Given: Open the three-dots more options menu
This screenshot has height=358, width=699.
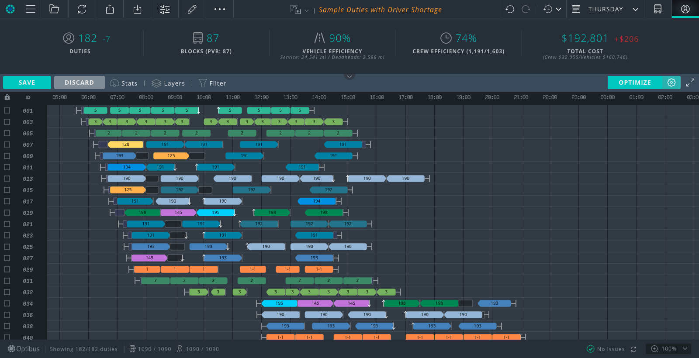Looking at the screenshot, I should click(x=219, y=9).
